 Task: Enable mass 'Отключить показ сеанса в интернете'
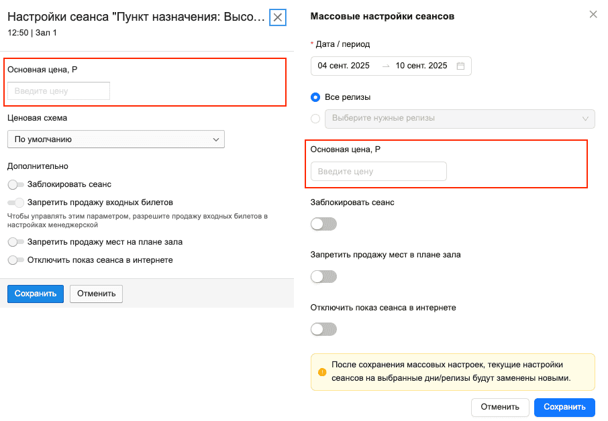point(323,329)
